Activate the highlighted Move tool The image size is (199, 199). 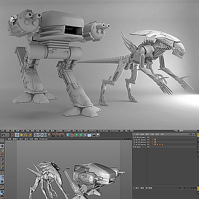17,135
